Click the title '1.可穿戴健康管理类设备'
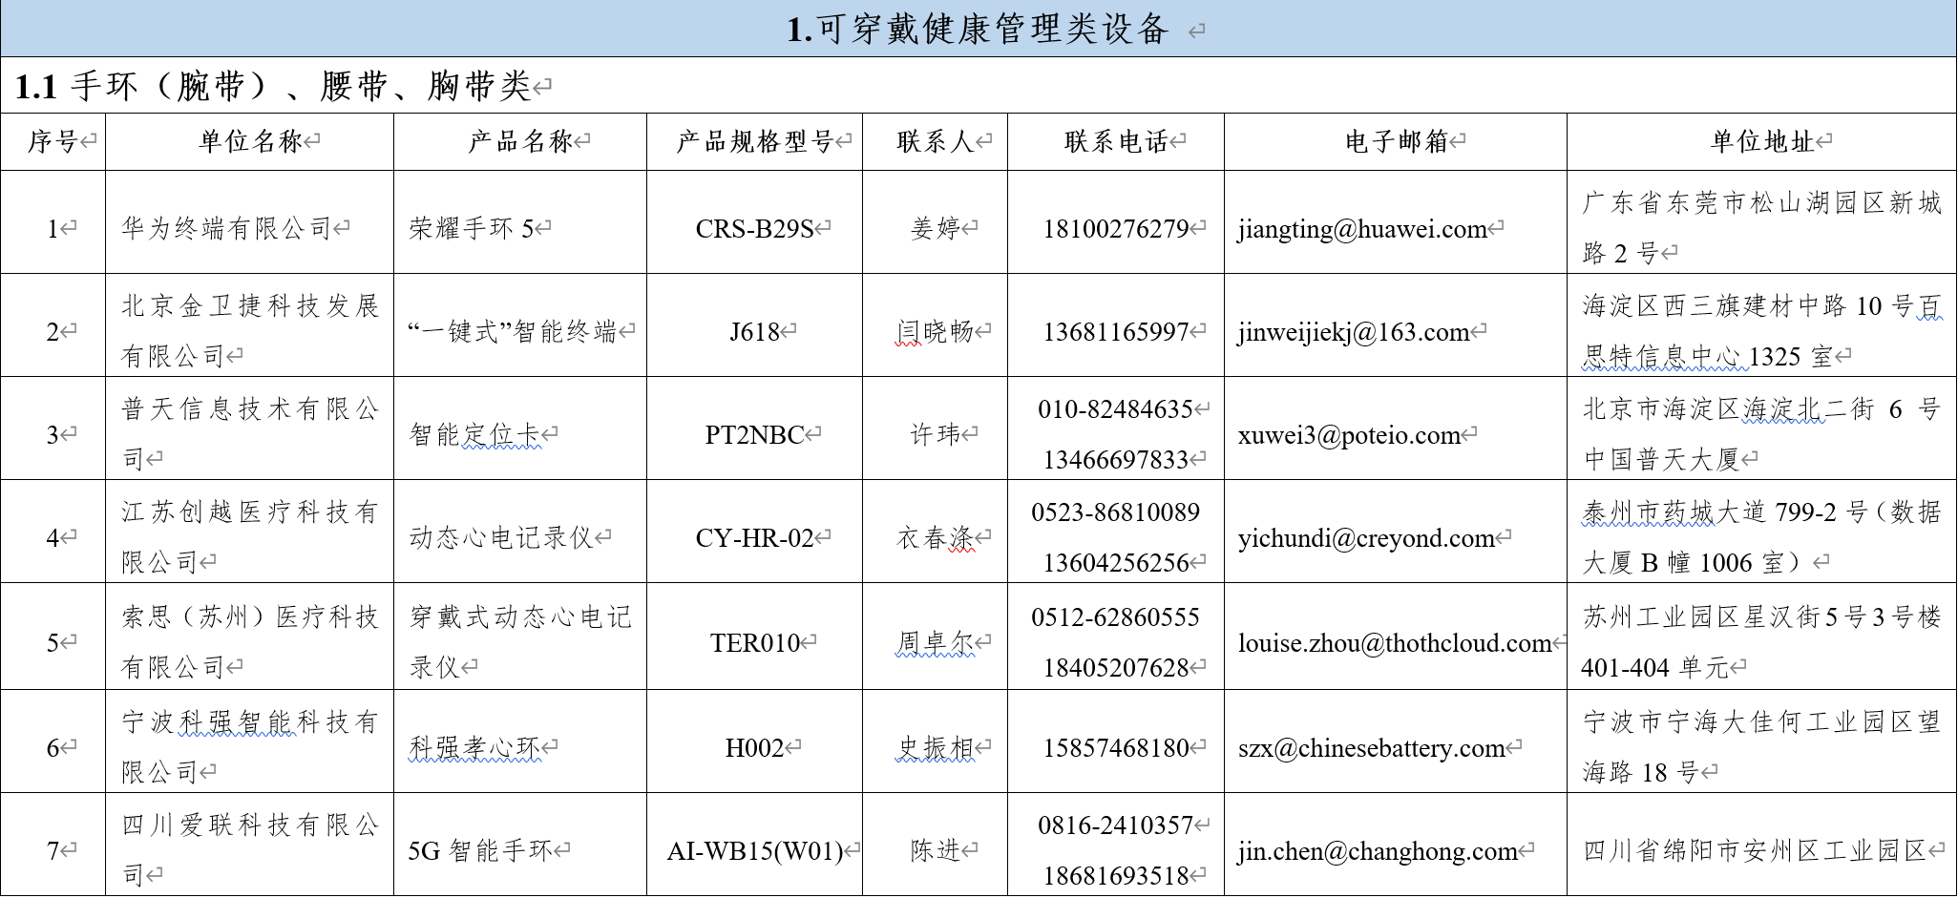This screenshot has width=1958, height=898. [x=978, y=30]
